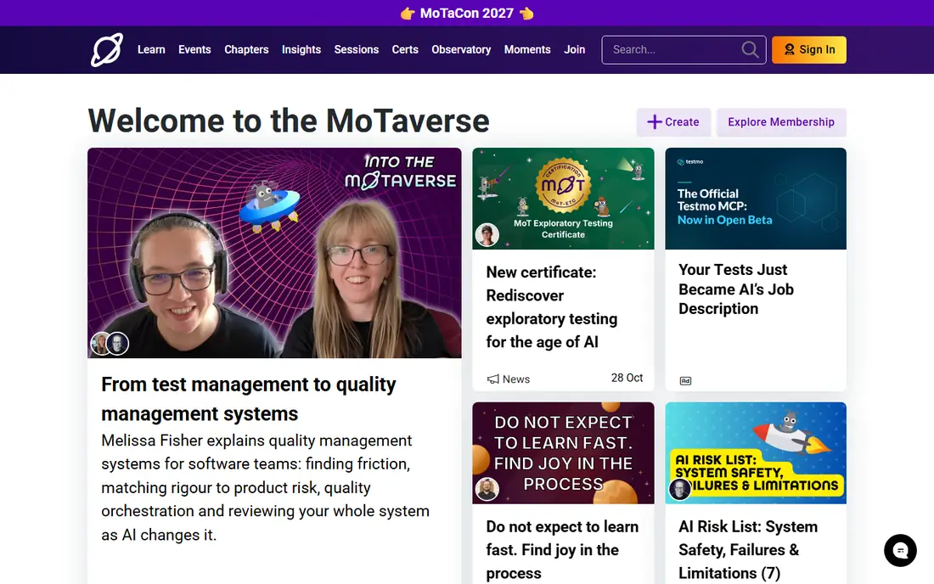The width and height of the screenshot is (934, 584).
Task: Click the Sign In button
Action: pyautogui.click(x=809, y=49)
